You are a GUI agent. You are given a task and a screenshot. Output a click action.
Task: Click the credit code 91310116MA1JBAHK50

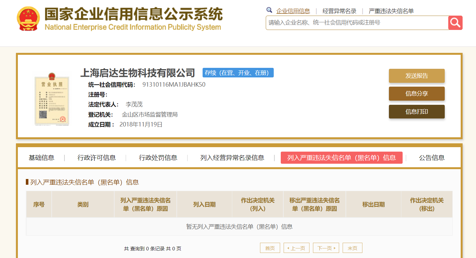pyautogui.click(x=174, y=84)
